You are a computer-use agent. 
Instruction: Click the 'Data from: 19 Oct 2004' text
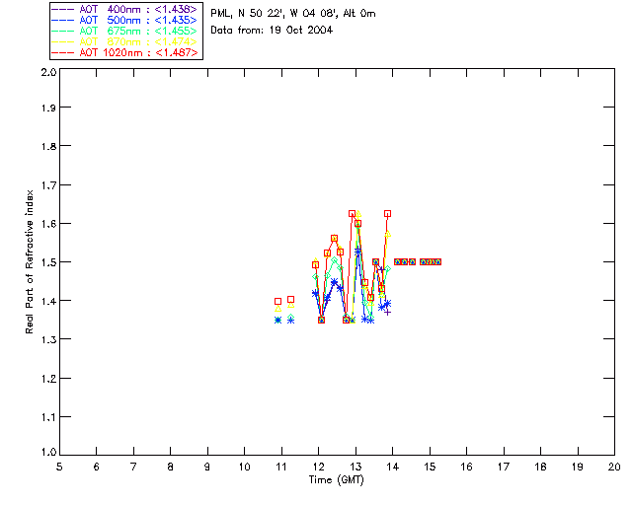pos(272,31)
